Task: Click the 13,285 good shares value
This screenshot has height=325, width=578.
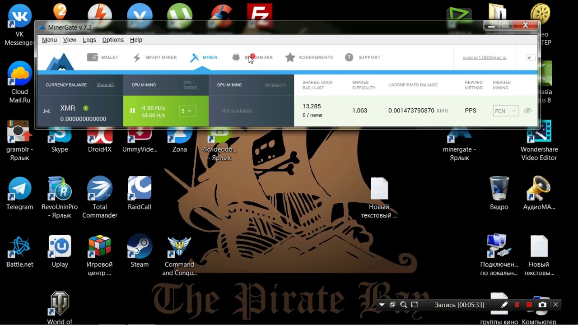Action: pyautogui.click(x=312, y=107)
